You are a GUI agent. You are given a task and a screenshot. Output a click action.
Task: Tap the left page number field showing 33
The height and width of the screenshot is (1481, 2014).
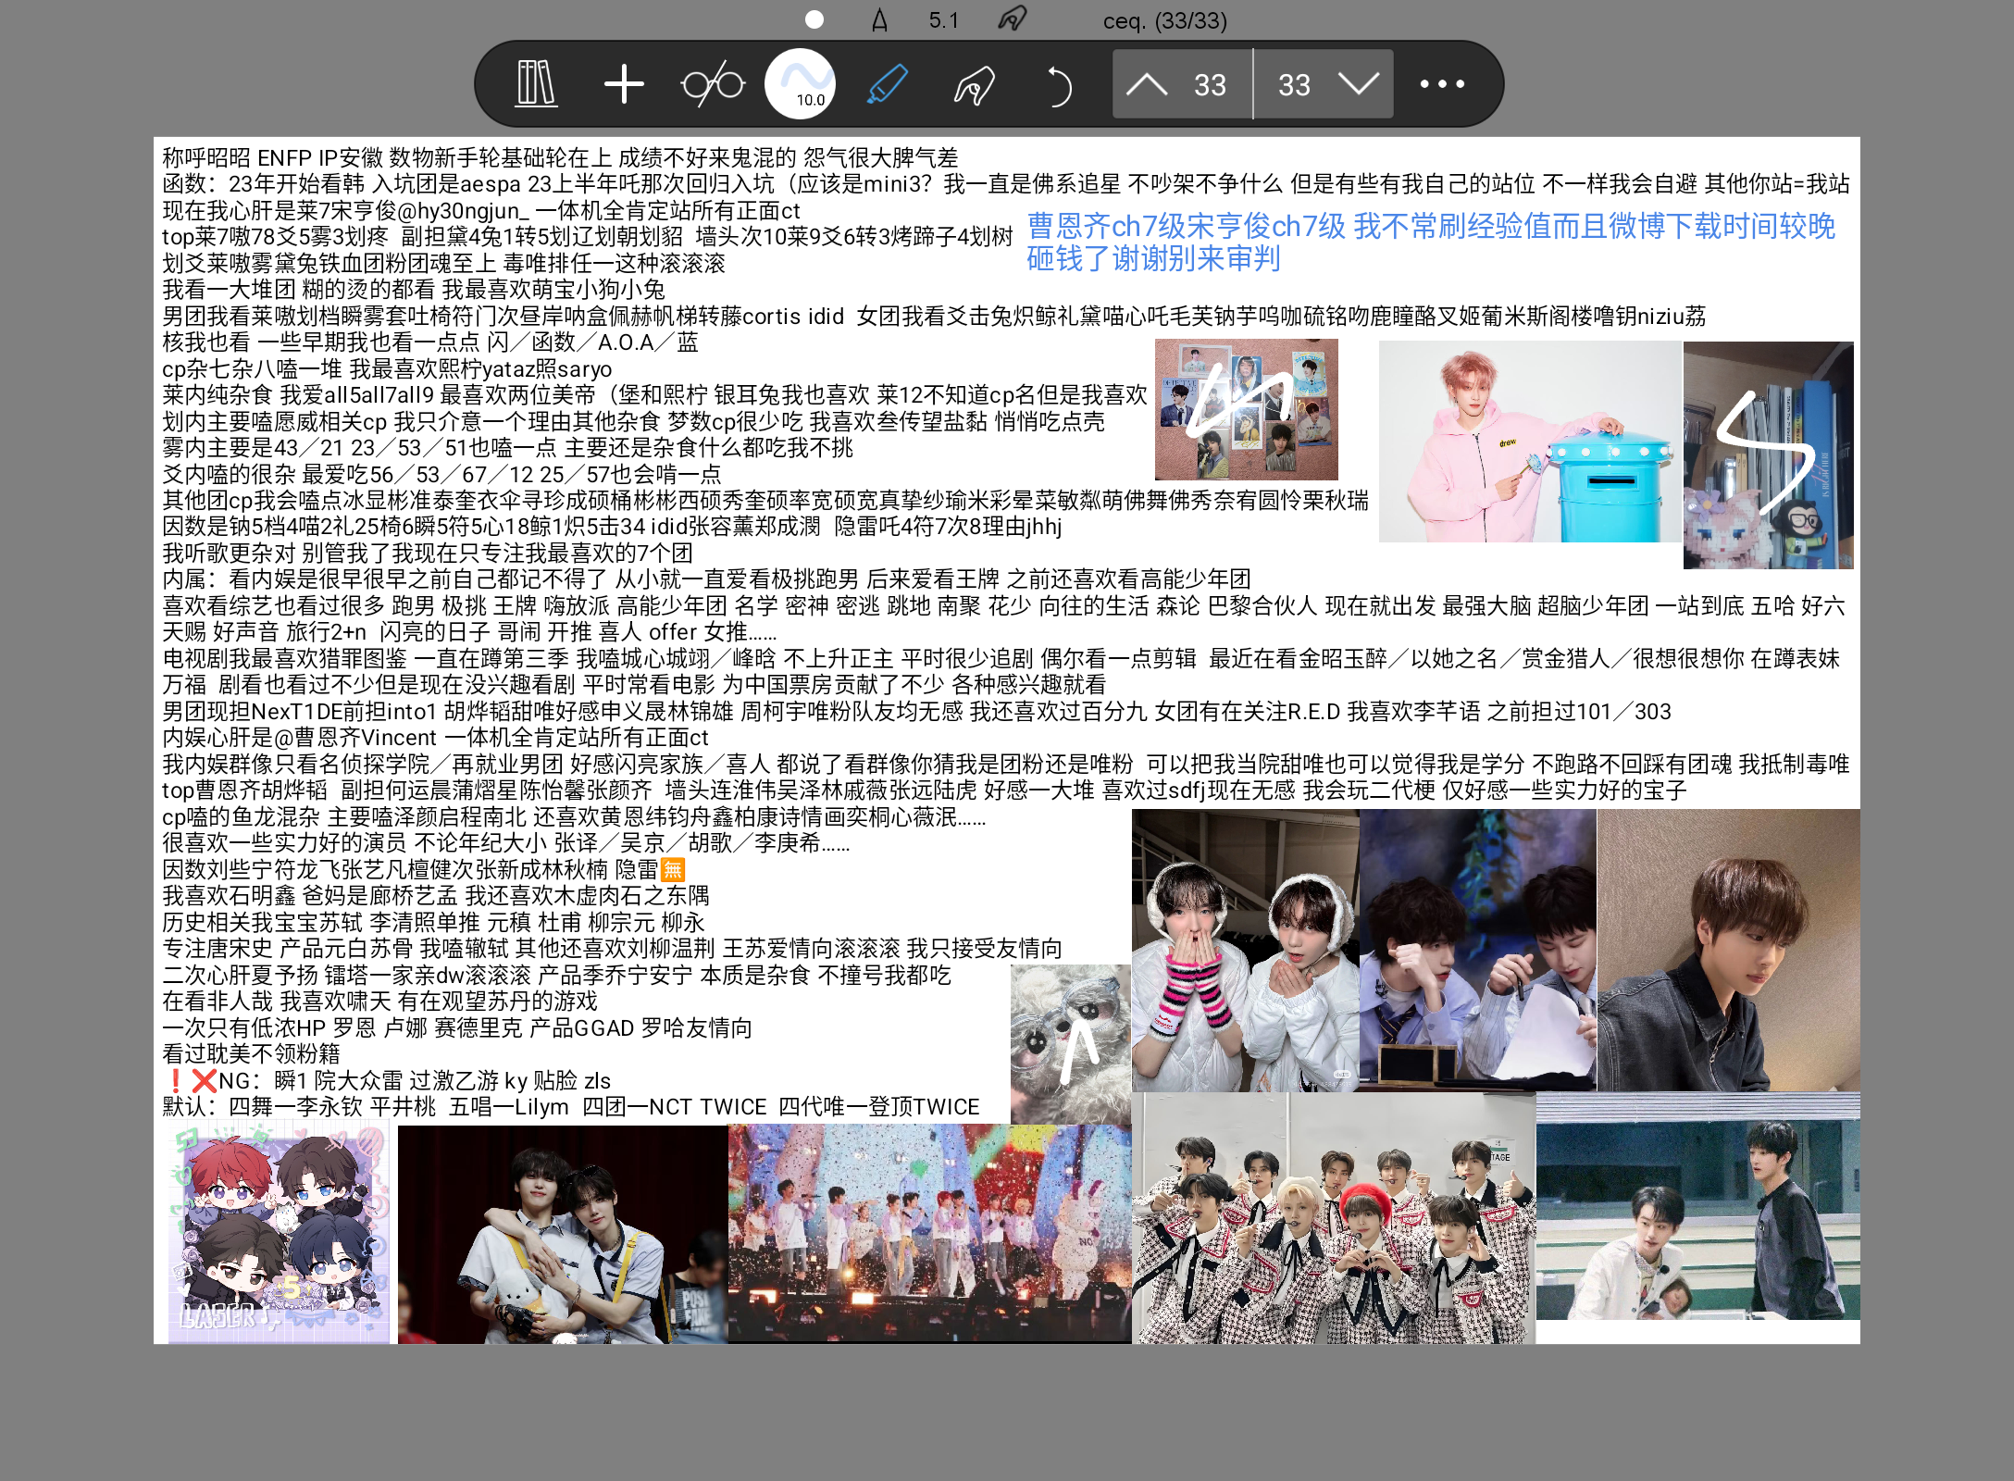point(1208,84)
